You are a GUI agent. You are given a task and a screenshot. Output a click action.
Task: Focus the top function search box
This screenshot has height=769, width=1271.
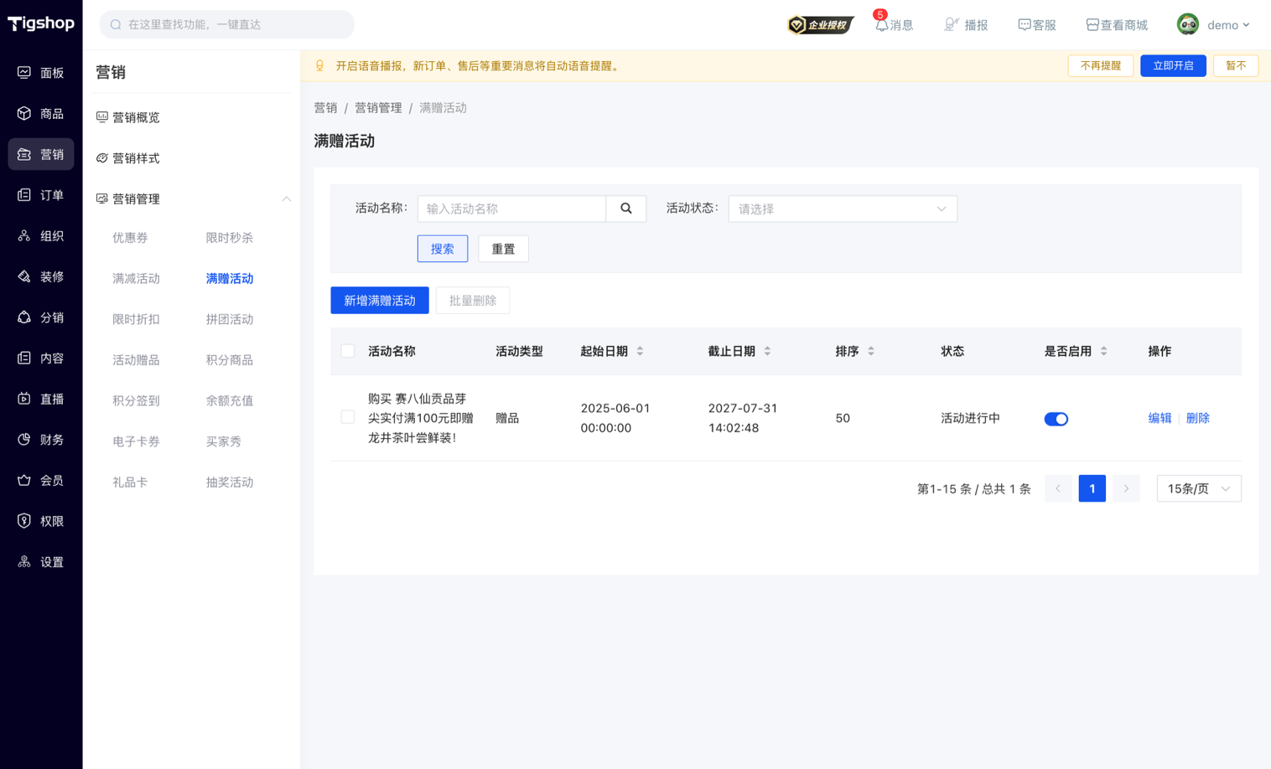click(226, 24)
